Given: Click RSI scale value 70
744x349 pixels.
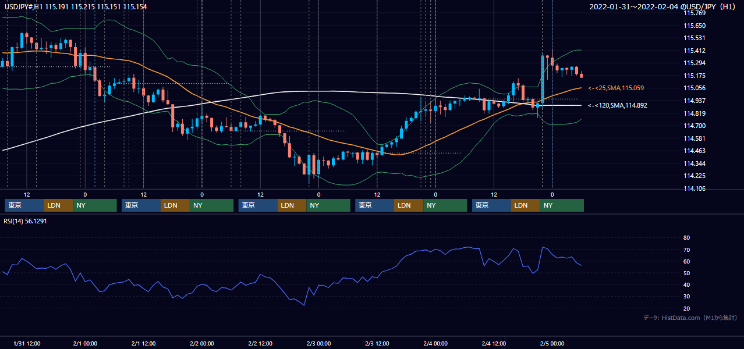Looking at the screenshot, I should 686,250.
